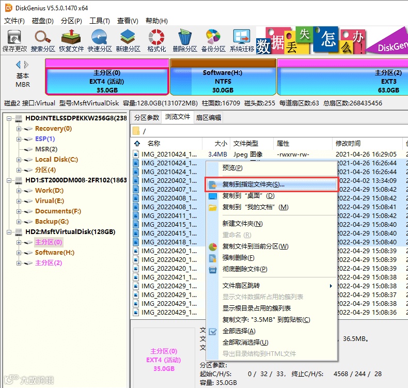This screenshot has height=388, width=408.
Task: Launch the 恢复文件 recover files tool
Action: tap(71, 41)
